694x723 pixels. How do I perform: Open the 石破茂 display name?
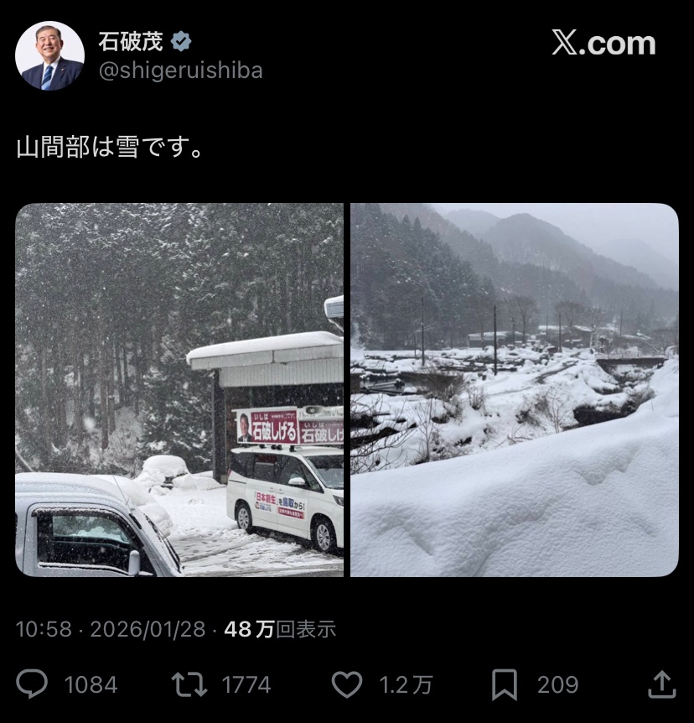[131, 41]
